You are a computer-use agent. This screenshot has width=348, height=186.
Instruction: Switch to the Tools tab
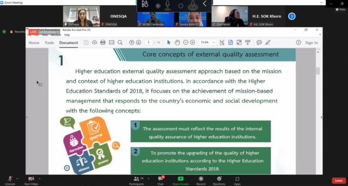49,43
